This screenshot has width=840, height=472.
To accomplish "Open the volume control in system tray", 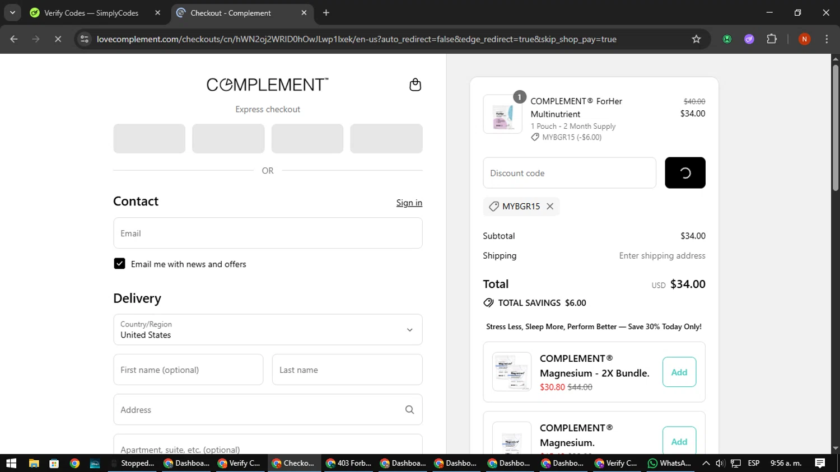I will [x=721, y=463].
